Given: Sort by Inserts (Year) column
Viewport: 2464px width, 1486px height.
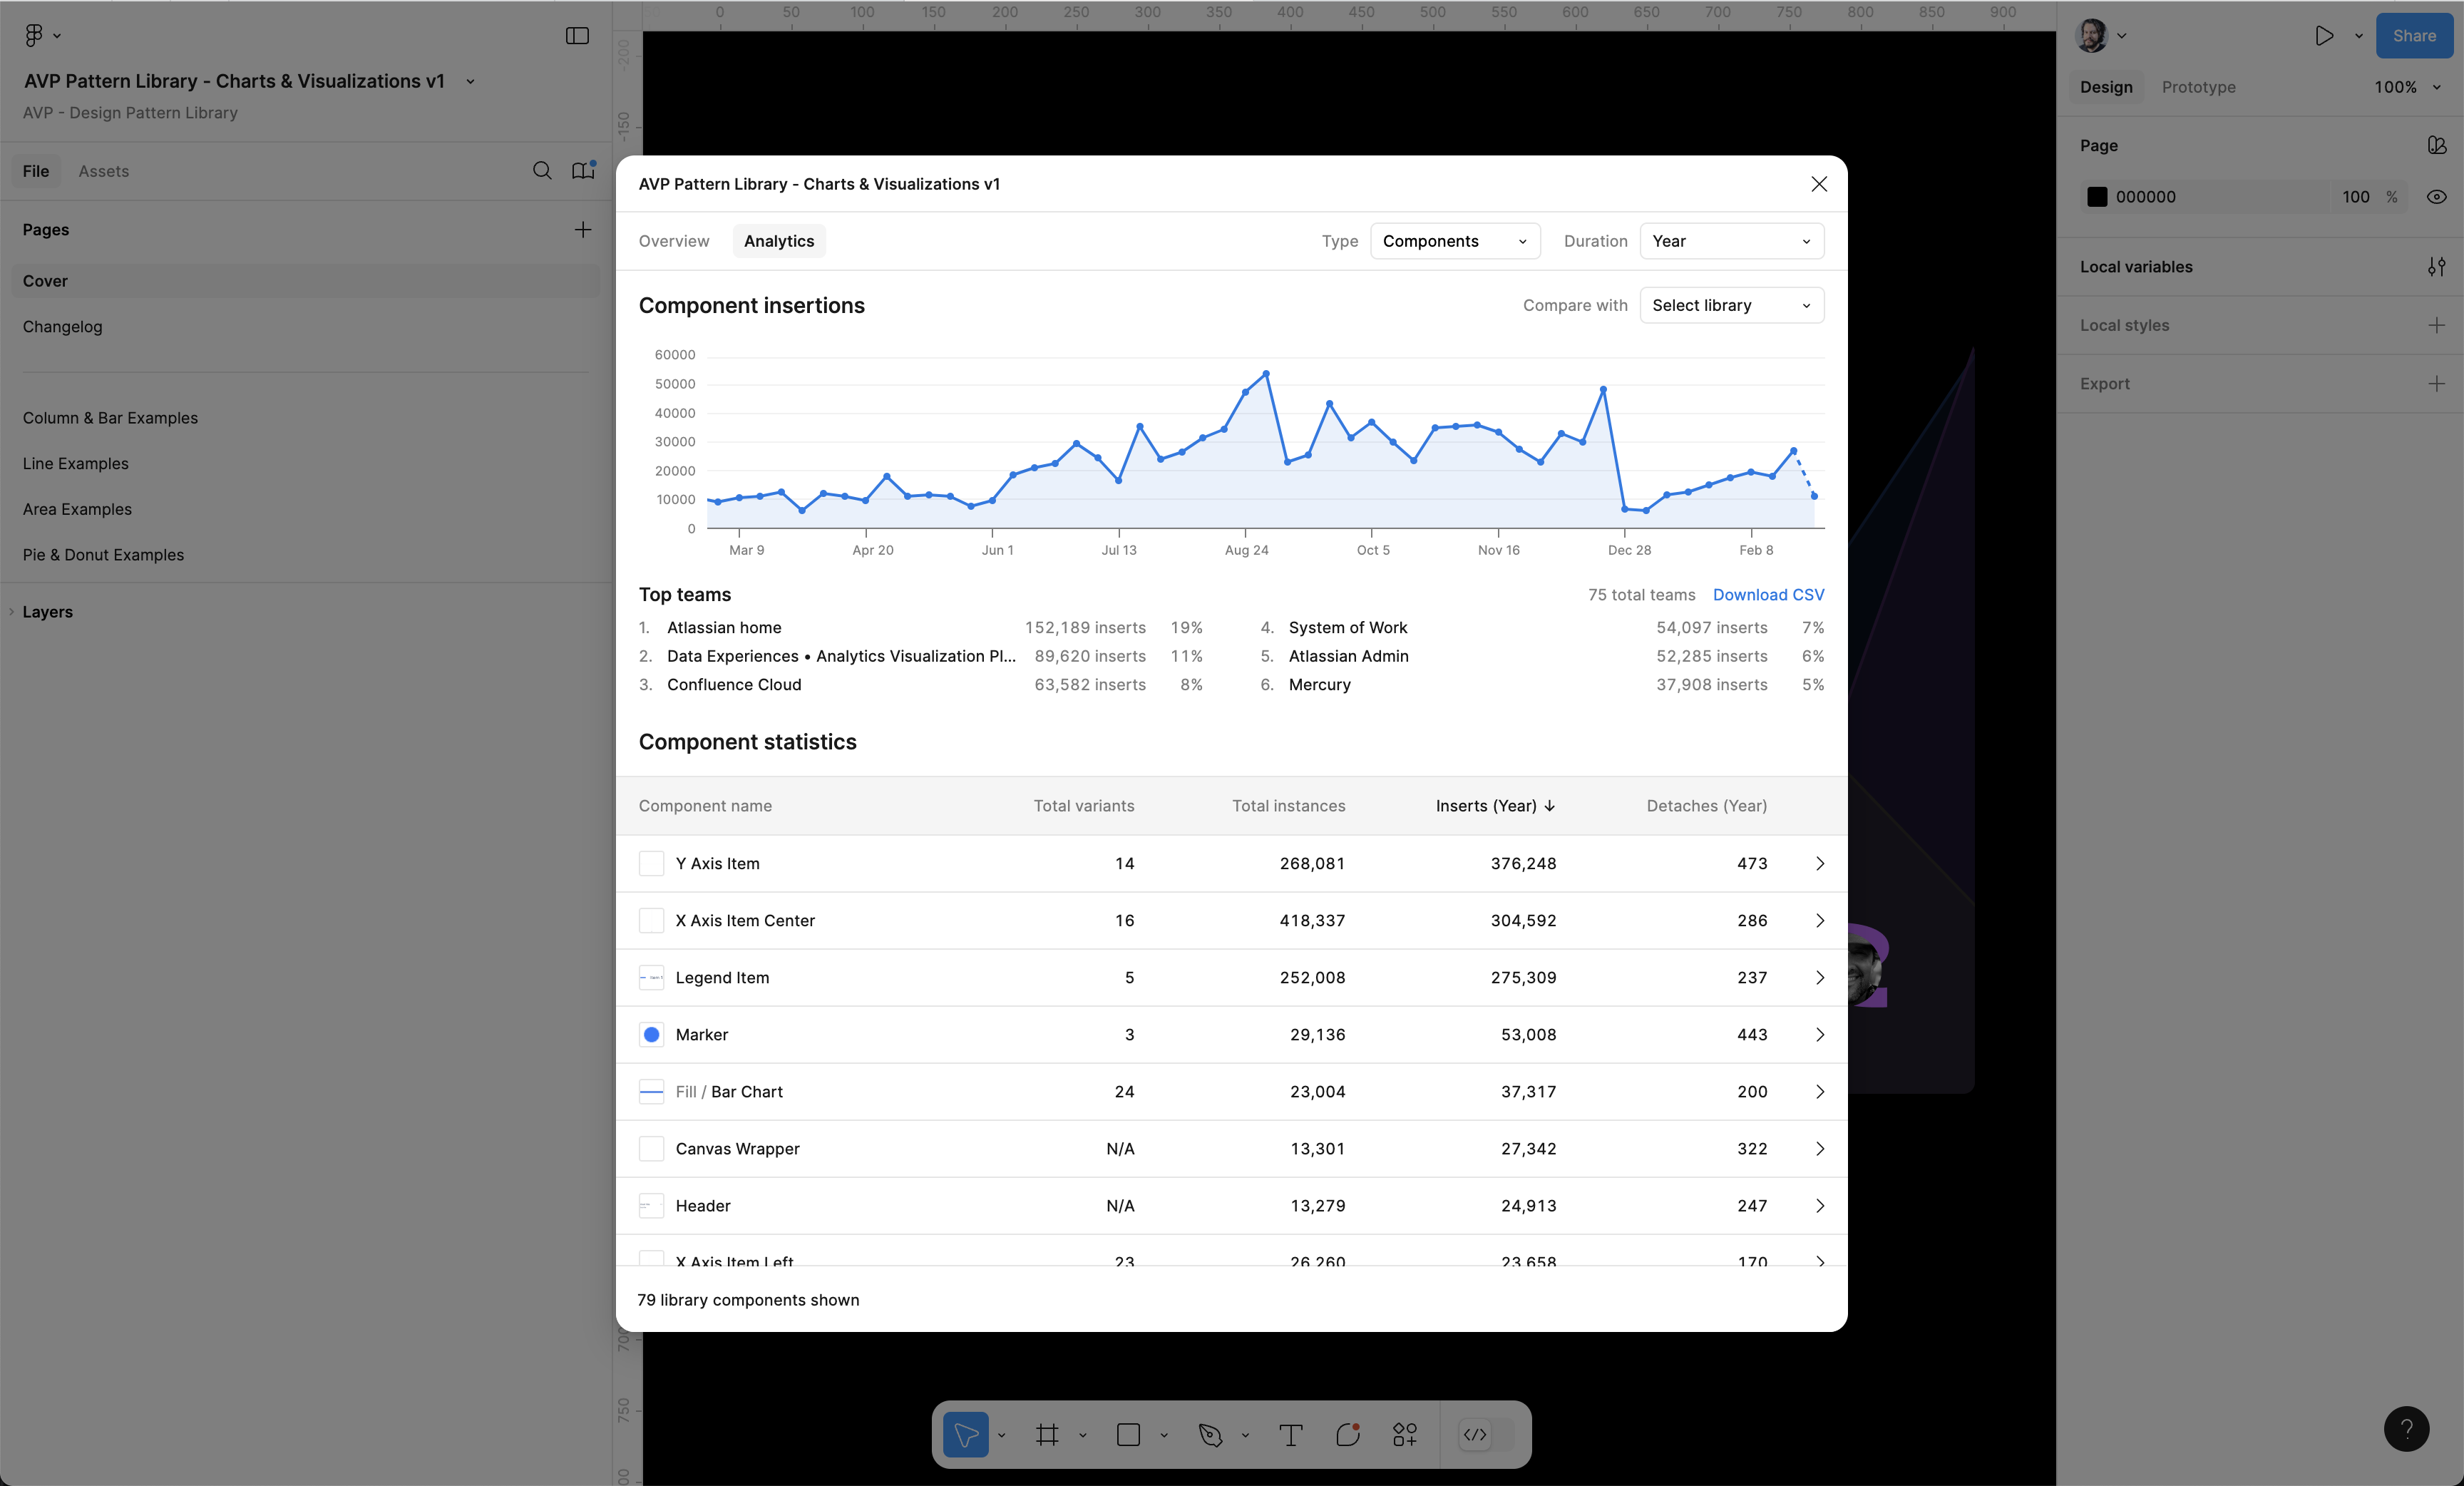Looking at the screenshot, I should [1495, 806].
